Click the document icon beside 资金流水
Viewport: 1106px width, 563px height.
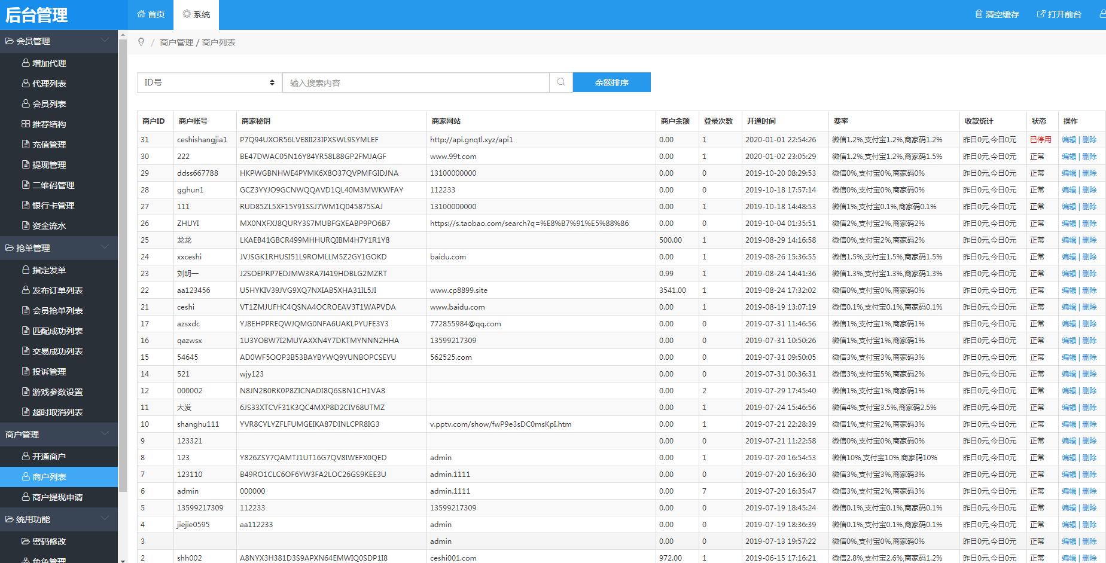(x=26, y=225)
